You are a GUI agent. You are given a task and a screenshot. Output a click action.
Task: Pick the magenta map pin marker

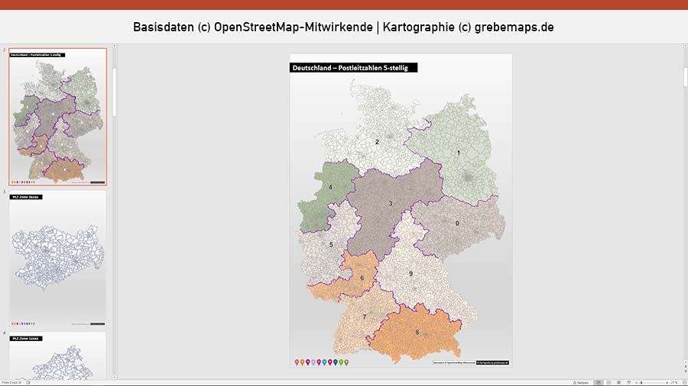pos(319,362)
